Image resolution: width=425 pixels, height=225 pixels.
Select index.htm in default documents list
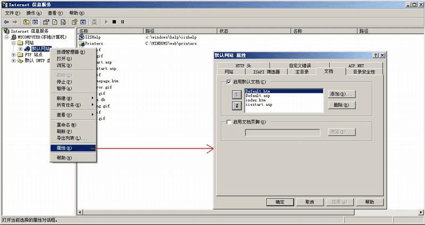click(256, 100)
